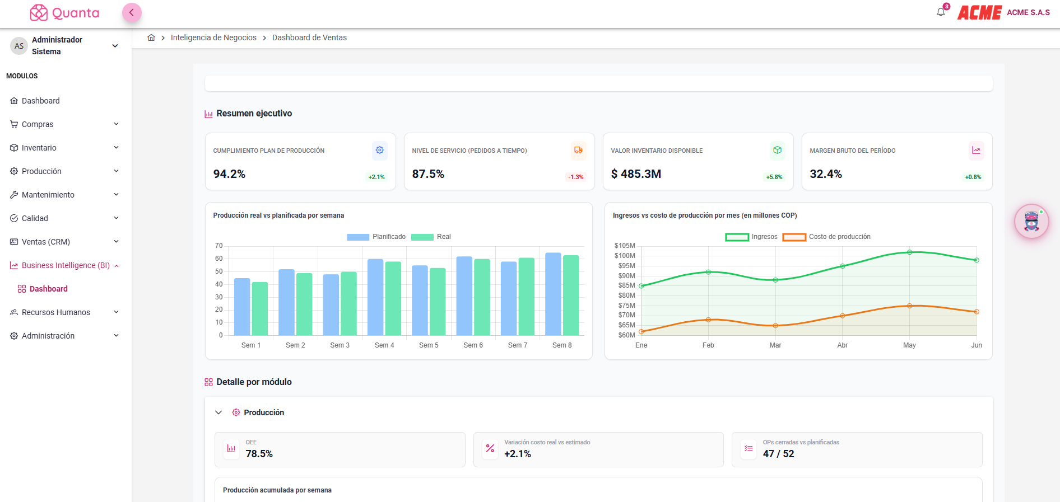Toggle Real series in bar chart legend
1060x502 pixels.
click(431, 237)
